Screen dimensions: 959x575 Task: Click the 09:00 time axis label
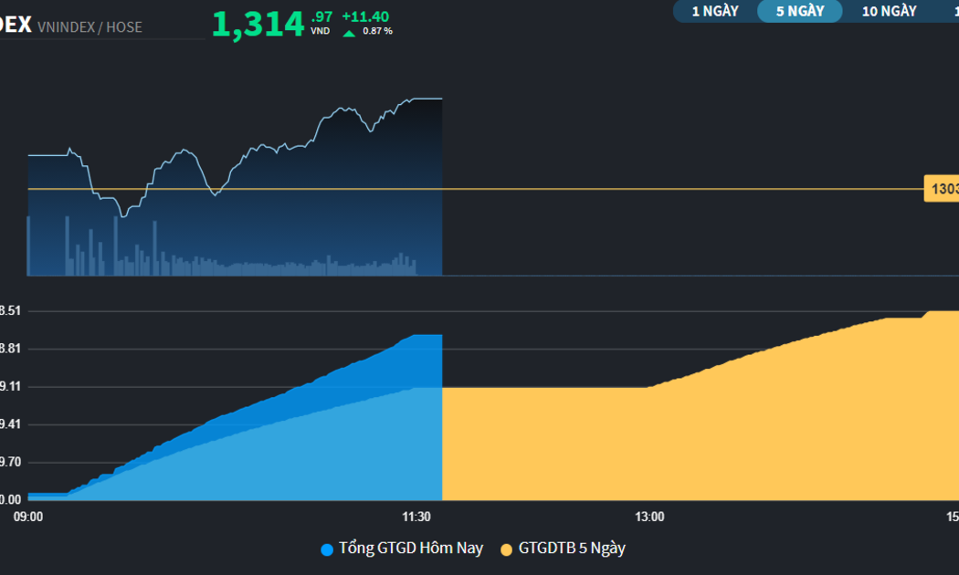coord(28,517)
